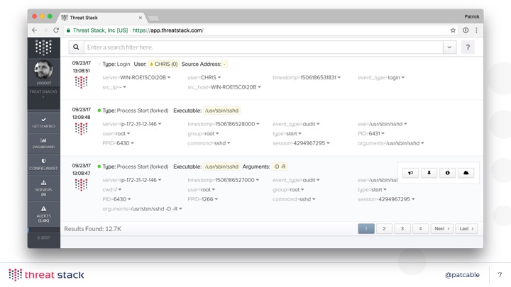Open the Chrome three-dot menu
Viewport: 511px width, 287px height.
[476, 30]
